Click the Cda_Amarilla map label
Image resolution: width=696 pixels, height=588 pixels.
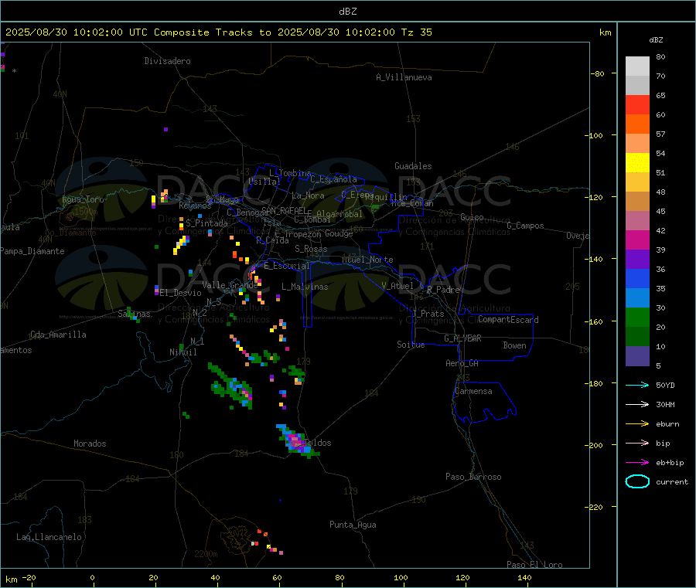pos(58,335)
